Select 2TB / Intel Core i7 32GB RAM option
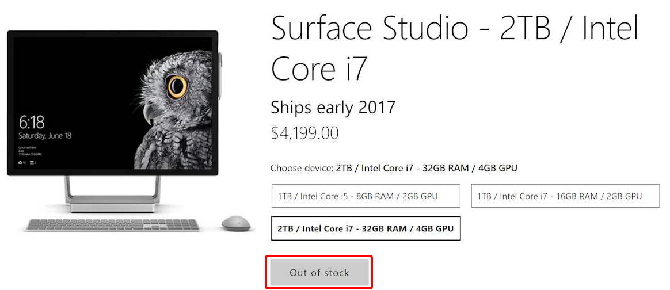Viewport: 670px width, 290px height. click(x=366, y=228)
